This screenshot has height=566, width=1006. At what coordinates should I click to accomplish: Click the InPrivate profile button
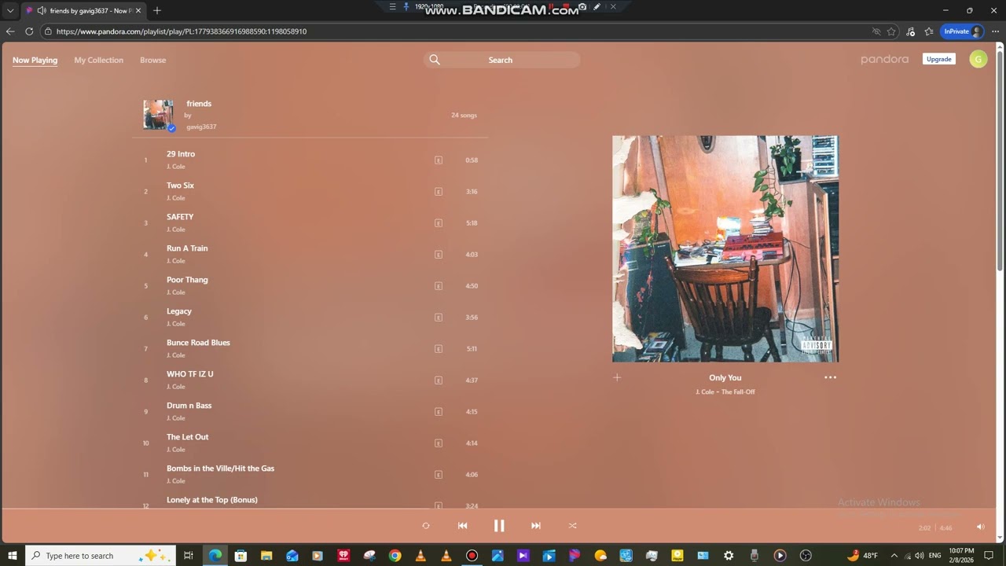tap(962, 31)
